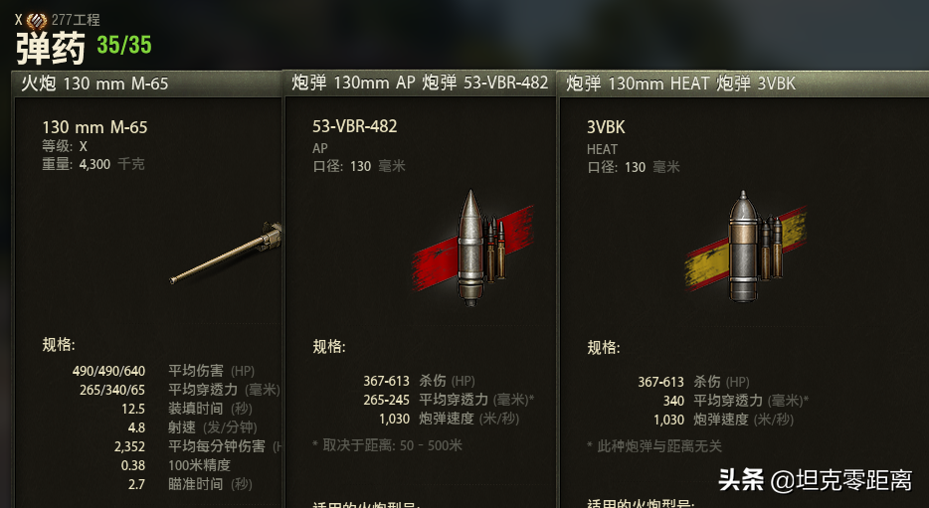This screenshot has width=929, height=508.
Task: Click the 53-VBR-482 AP shell icon
Action: [x=470, y=248]
